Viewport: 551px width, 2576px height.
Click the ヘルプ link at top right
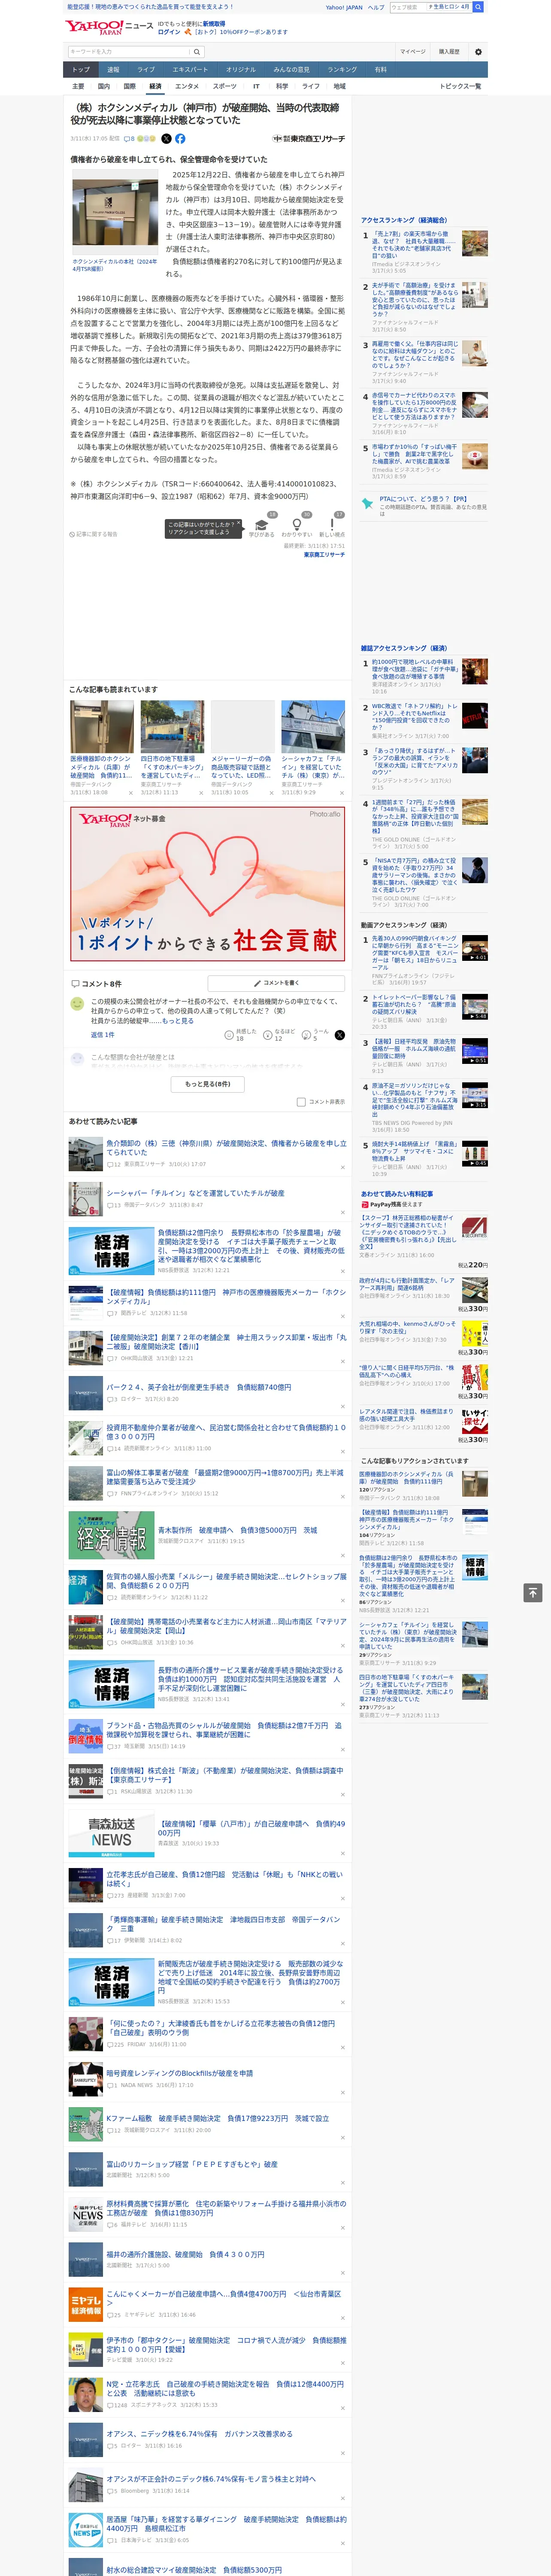tap(376, 7)
